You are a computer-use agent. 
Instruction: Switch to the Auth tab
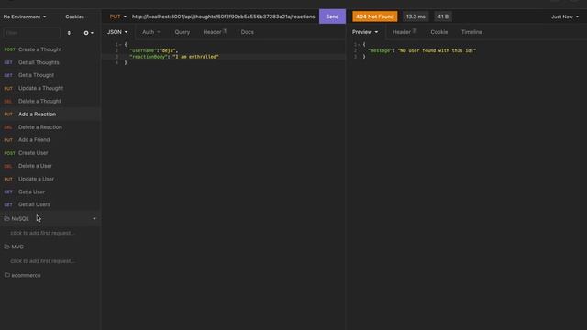click(150, 32)
